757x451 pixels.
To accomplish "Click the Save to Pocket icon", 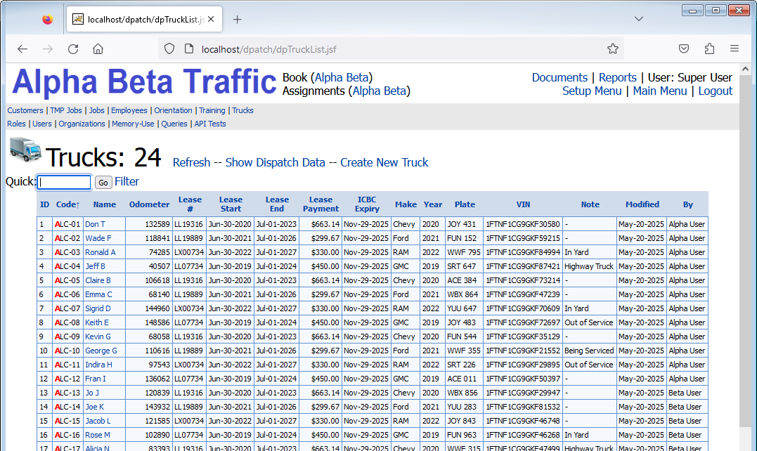I will (x=683, y=49).
